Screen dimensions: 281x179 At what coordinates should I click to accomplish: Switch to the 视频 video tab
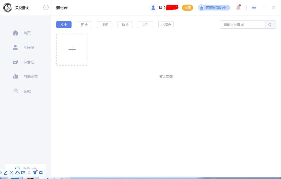(x=105, y=25)
